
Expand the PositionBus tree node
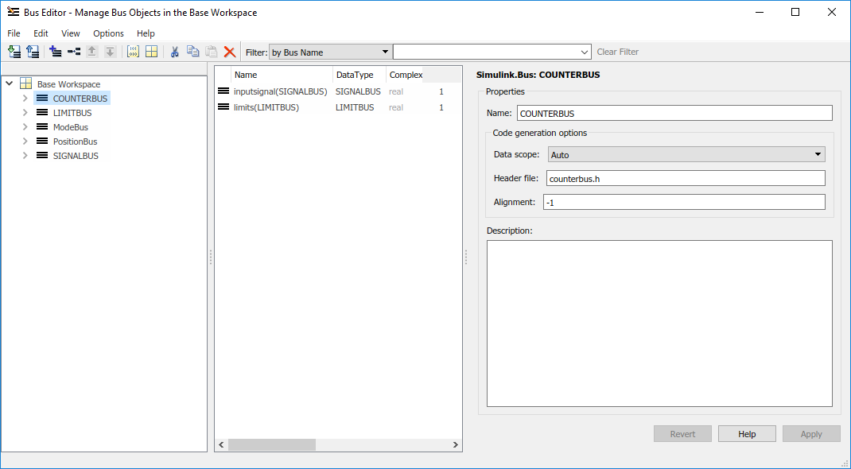[25, 141]
